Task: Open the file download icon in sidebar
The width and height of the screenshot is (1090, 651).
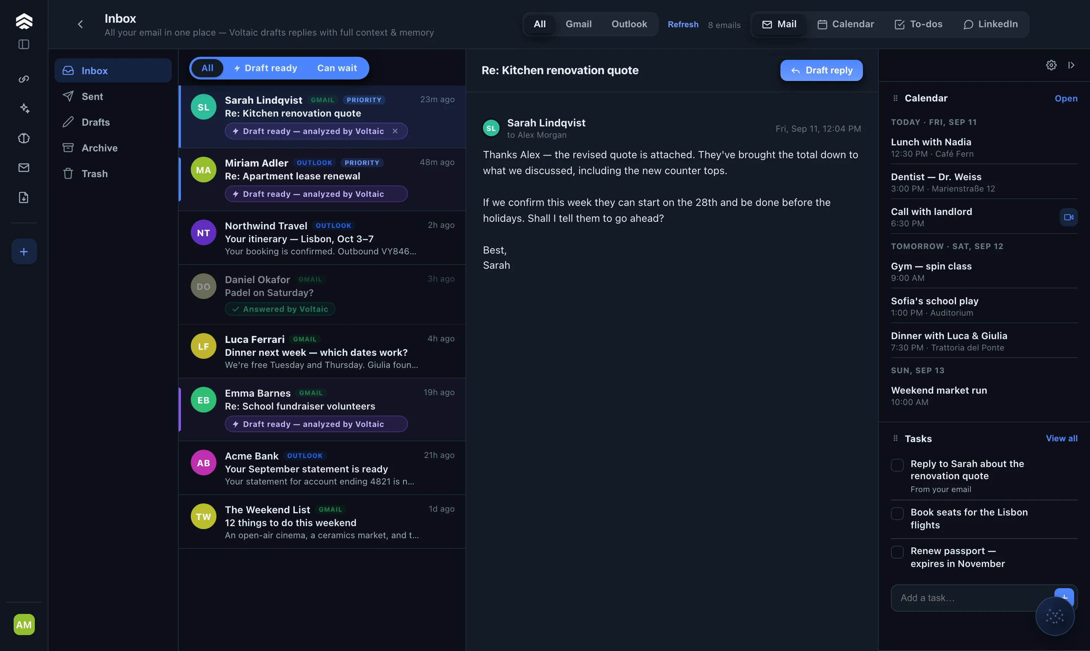Action: click(24, 198)
